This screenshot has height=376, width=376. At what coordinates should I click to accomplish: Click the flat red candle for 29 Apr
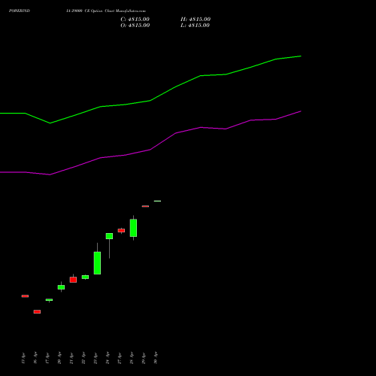145,206
